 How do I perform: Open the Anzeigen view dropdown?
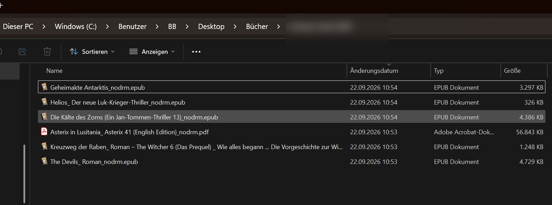[152, 51]
